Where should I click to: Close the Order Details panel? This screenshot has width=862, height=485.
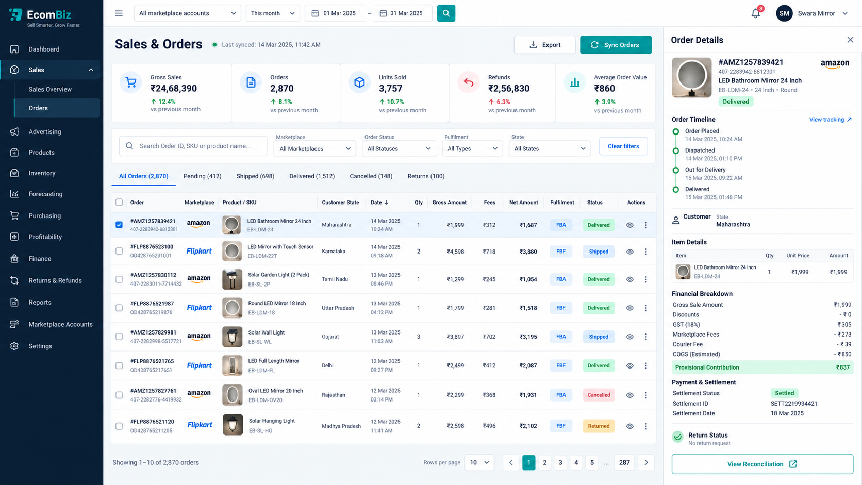[850, 40]
